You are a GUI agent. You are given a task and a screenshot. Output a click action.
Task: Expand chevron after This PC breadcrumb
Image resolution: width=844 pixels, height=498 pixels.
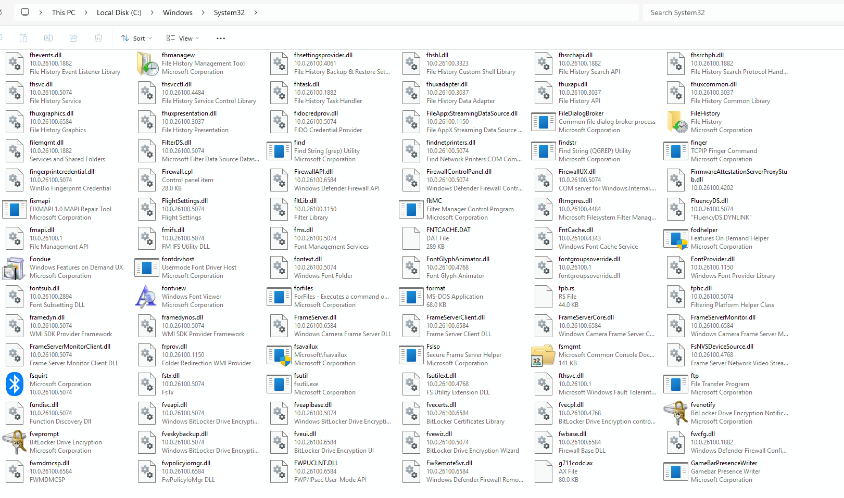86,12
